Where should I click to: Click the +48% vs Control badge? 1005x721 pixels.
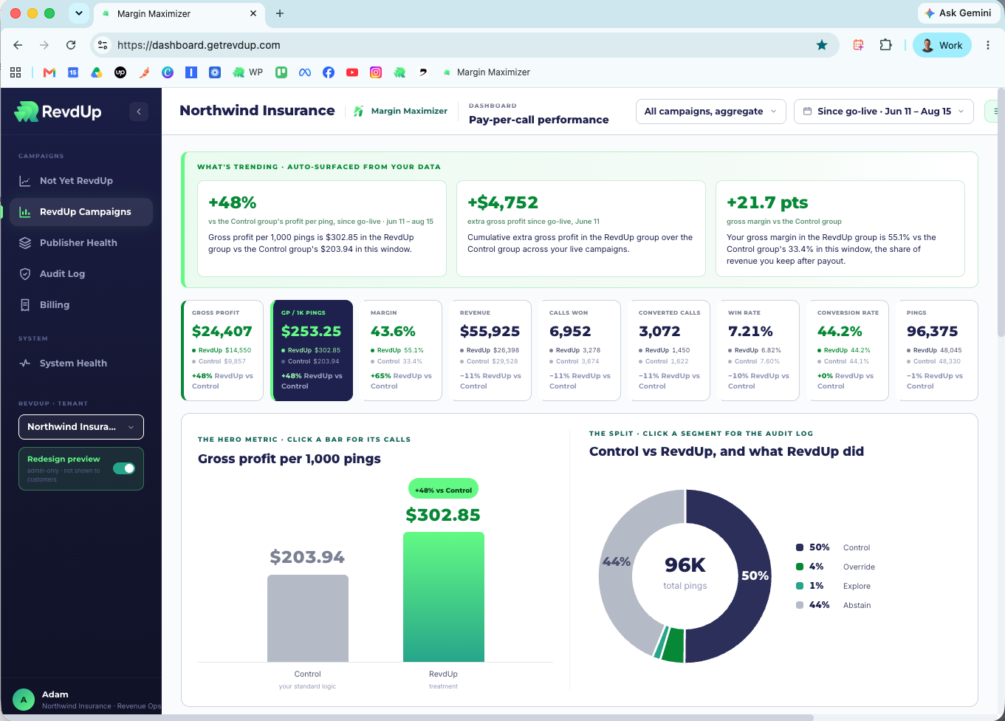pos(443,490)
